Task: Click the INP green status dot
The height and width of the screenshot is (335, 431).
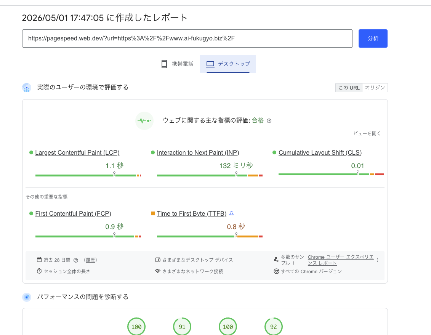Action: pos(153,152)
